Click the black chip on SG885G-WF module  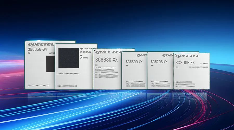click(50, 64)
